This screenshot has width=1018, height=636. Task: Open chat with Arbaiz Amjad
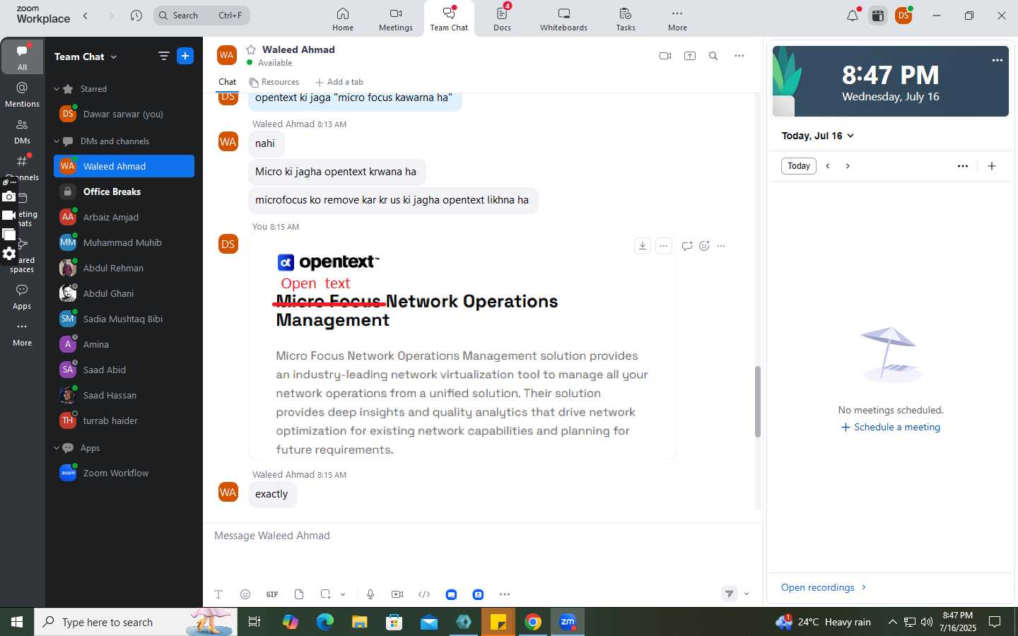click(x=124, y=217)
